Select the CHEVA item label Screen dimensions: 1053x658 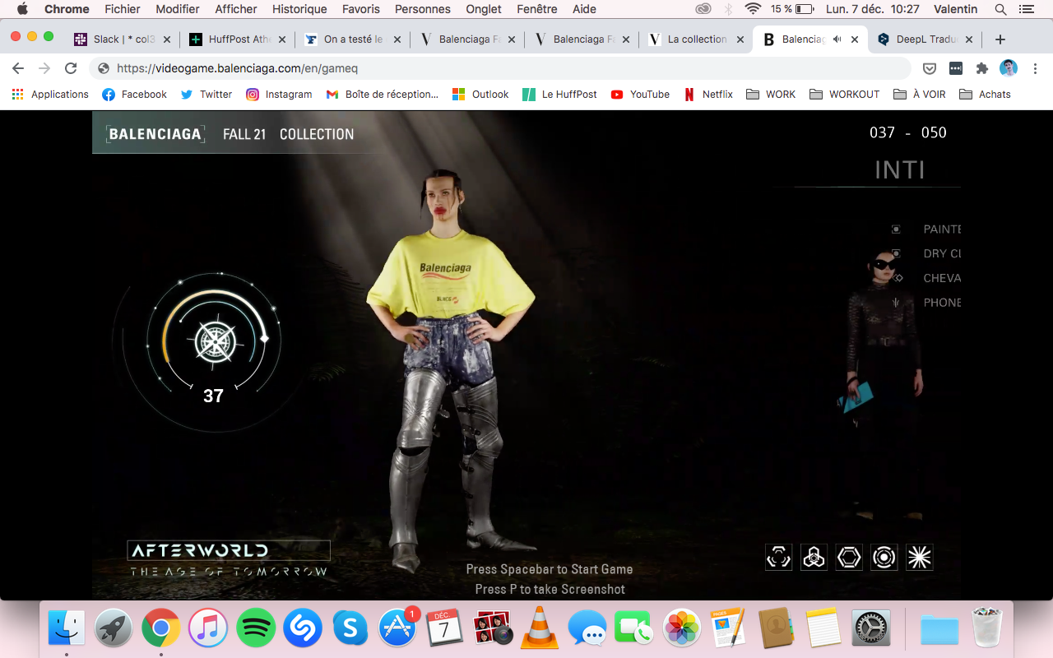coord(942,278)
